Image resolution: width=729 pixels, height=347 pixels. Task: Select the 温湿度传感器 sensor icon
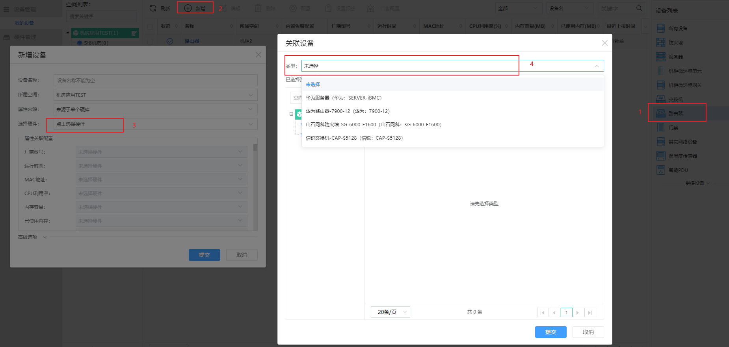tap(661, 156)
